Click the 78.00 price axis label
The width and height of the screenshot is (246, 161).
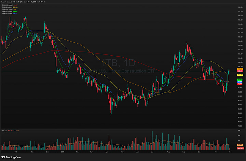coord(240,126)
